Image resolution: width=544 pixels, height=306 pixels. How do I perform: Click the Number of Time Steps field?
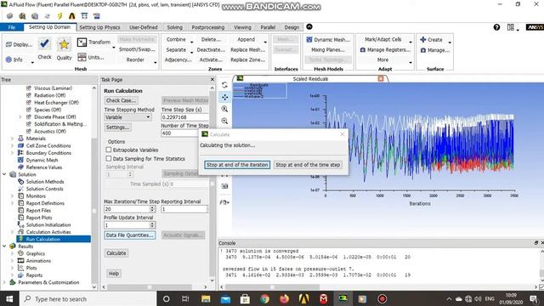pyautogui.click(x=179, y=133)
